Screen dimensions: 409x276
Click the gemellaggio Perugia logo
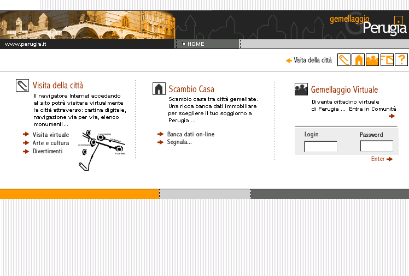pyautogui.click(x=368, y=26)
